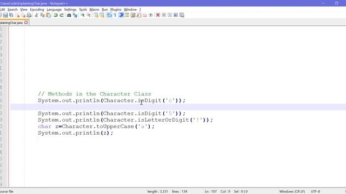Click 'Col : 9' status bar entry
Image resolution: width=346 pixels, height=194 pixels.
coord(225,191)
